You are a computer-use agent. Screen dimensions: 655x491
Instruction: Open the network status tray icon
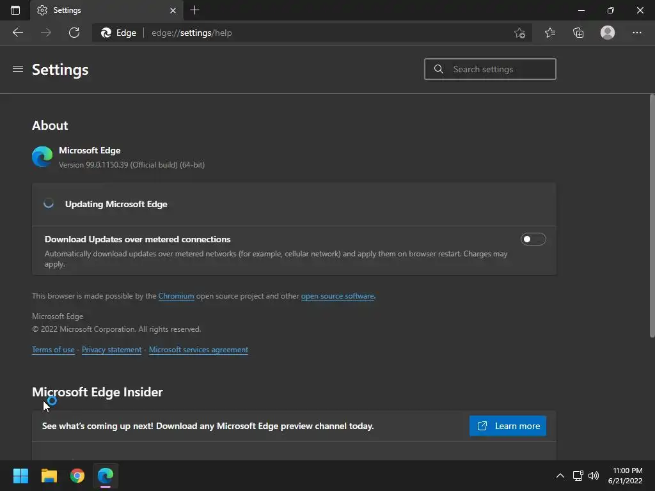point(578,476)
